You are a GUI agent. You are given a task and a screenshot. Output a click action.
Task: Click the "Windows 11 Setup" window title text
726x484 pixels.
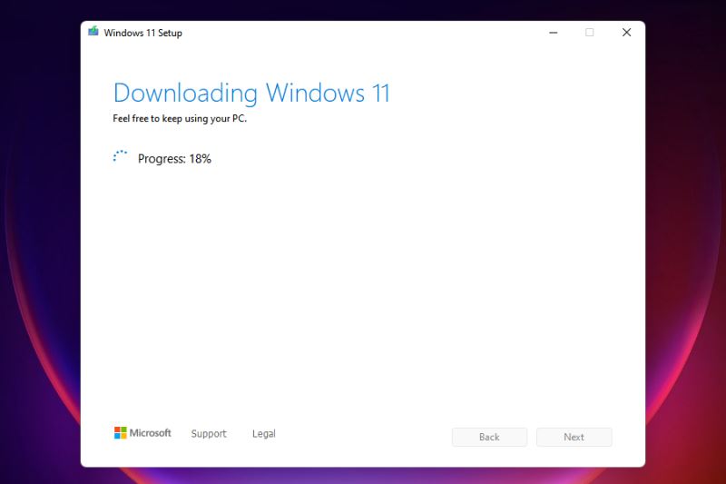(x=142, y=33)
